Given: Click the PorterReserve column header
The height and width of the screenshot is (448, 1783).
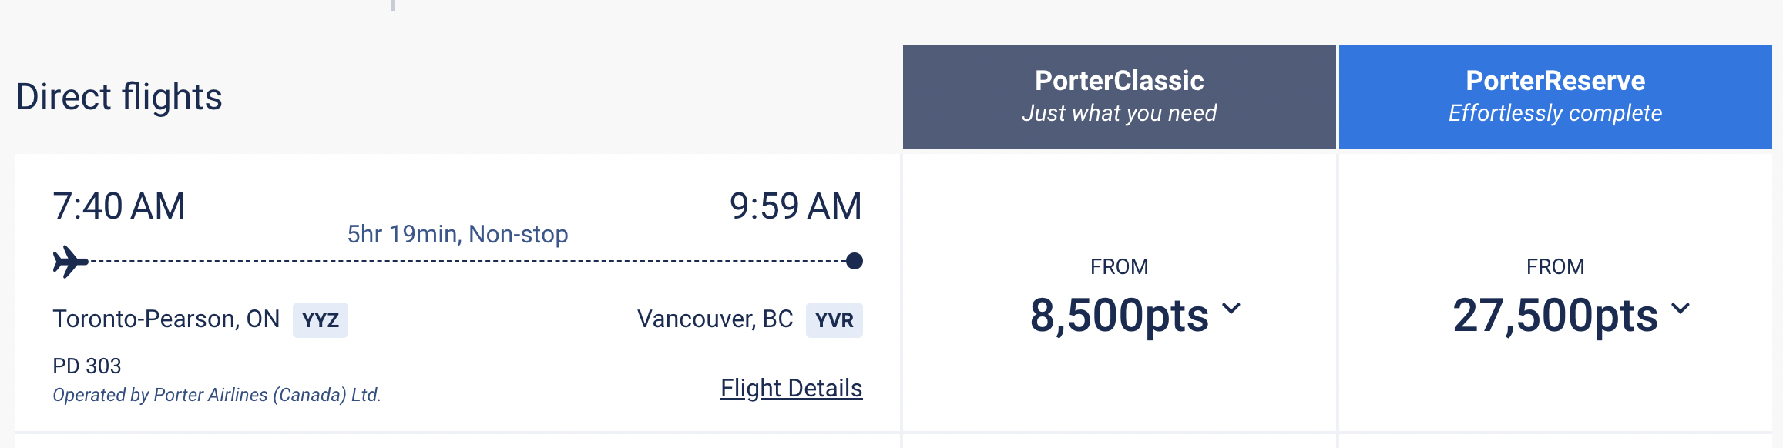Looking at the screenshot, I should point(1555,96).
